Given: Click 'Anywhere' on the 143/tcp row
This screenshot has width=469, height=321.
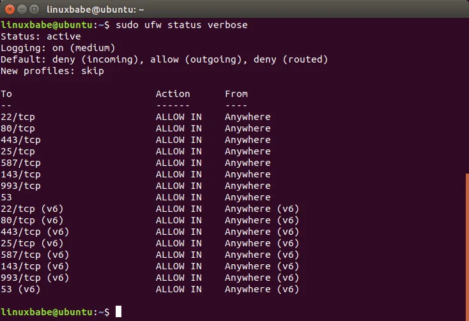Looking at the screenshot, I should [248, 174].
